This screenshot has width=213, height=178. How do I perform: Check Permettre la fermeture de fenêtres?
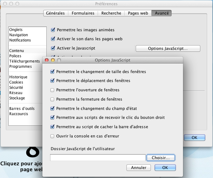click(x=52, y=99)
